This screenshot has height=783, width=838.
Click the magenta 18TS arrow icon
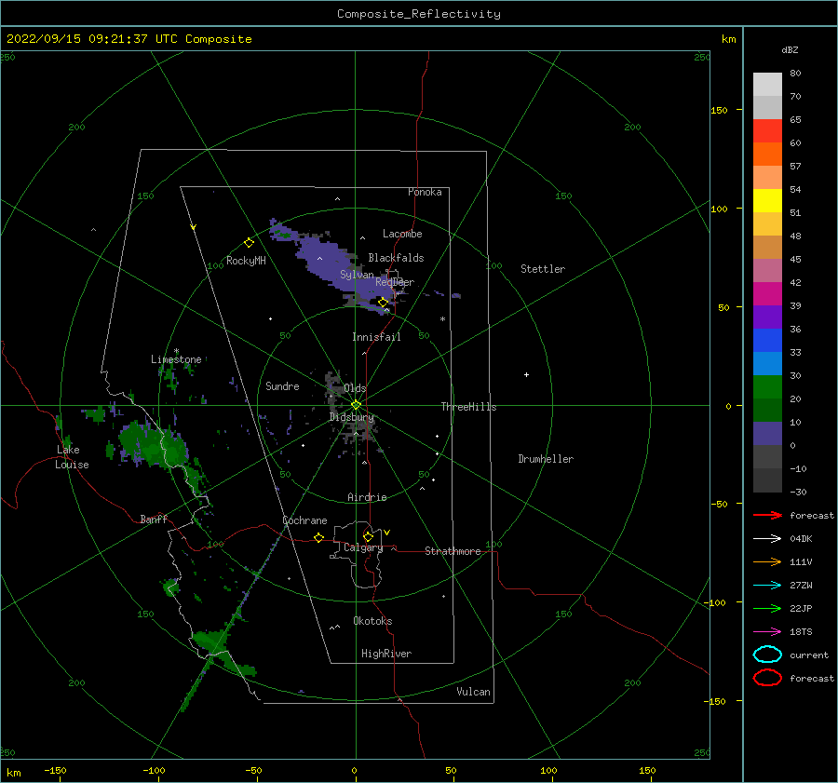(767, 632)
